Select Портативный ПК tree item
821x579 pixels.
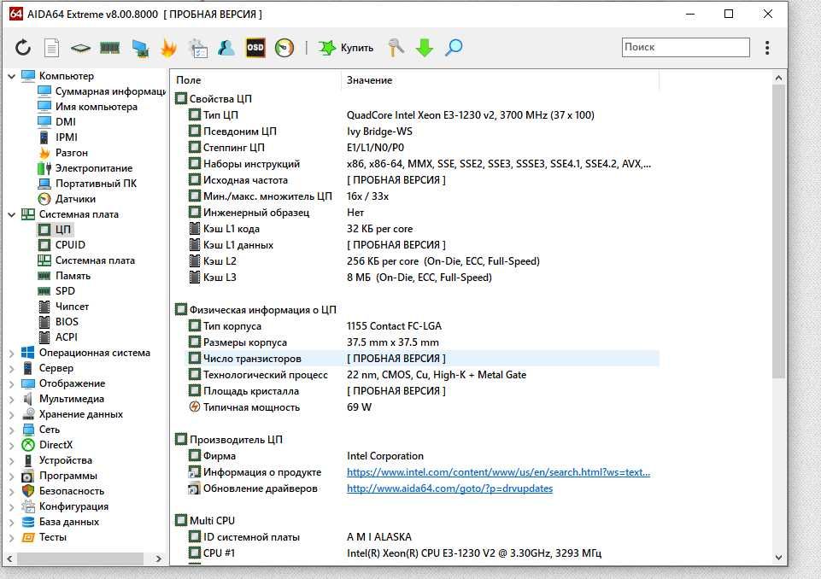(x=87, y=184)
